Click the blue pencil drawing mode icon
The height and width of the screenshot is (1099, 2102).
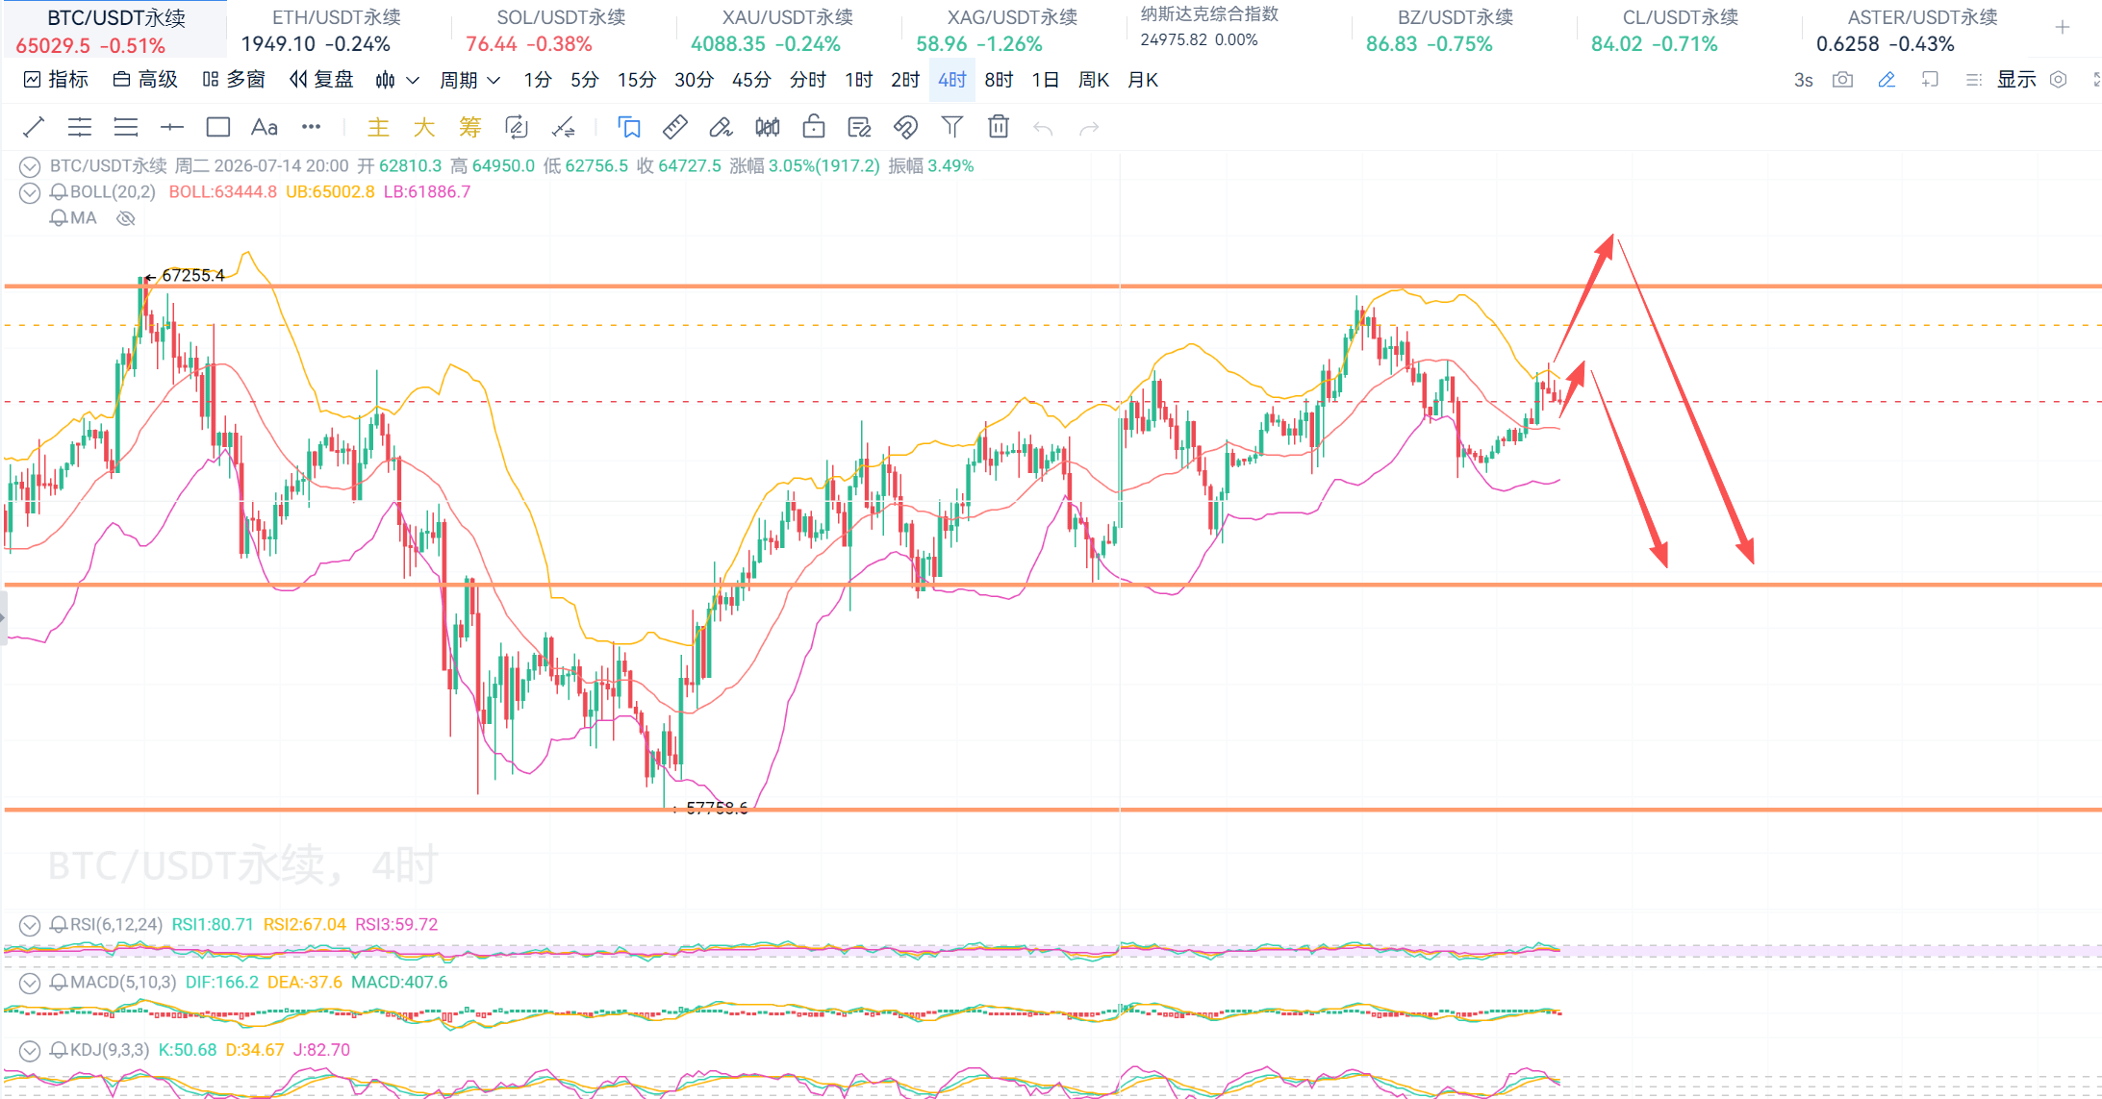1887,80
